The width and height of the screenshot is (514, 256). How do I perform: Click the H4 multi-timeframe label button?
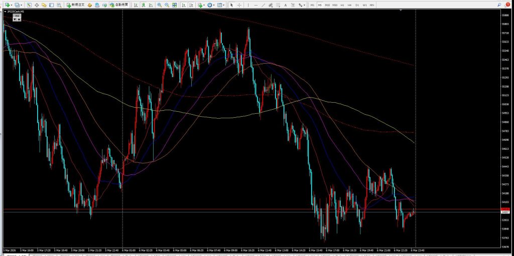click(x=17, y=16)
